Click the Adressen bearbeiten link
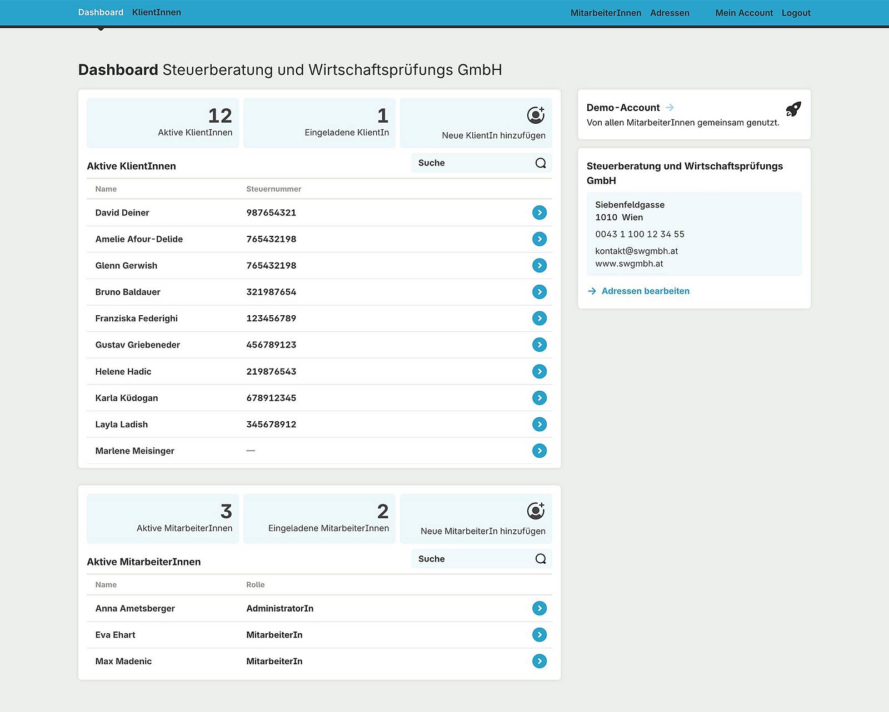Viewport: 889px width, 712px height. [646, 291]
